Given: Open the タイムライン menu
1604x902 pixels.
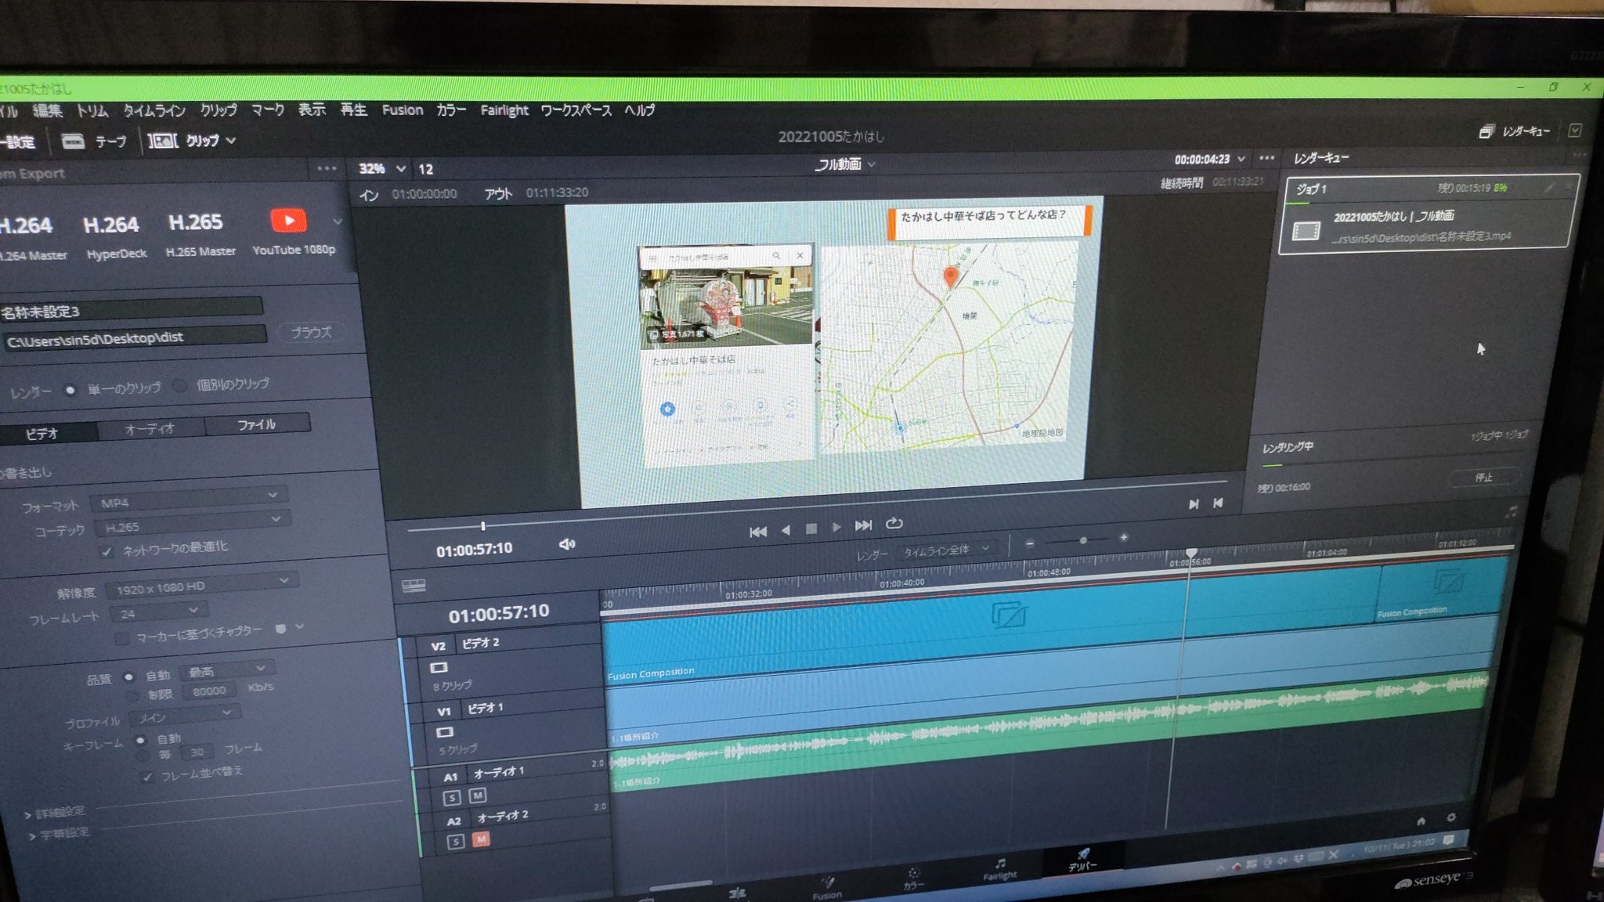Looking at the screenshot, I should [154, 110].
